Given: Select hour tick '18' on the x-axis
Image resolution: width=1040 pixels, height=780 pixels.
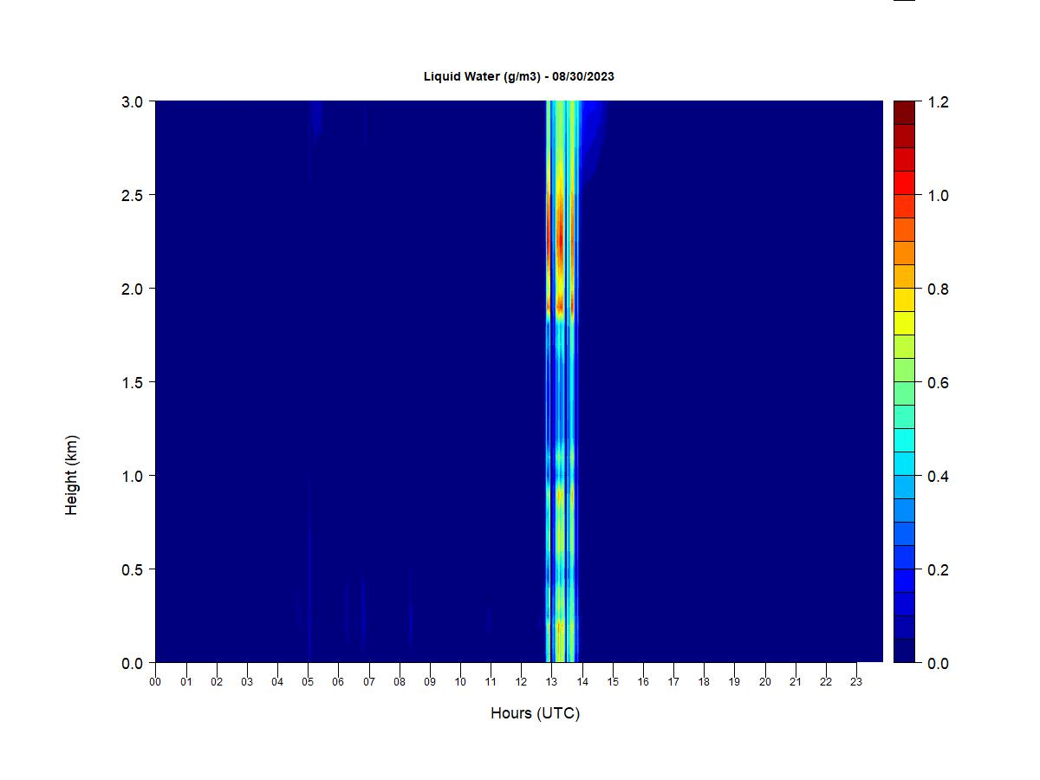Looking at the screenshot, I should (x=704, y=682).
